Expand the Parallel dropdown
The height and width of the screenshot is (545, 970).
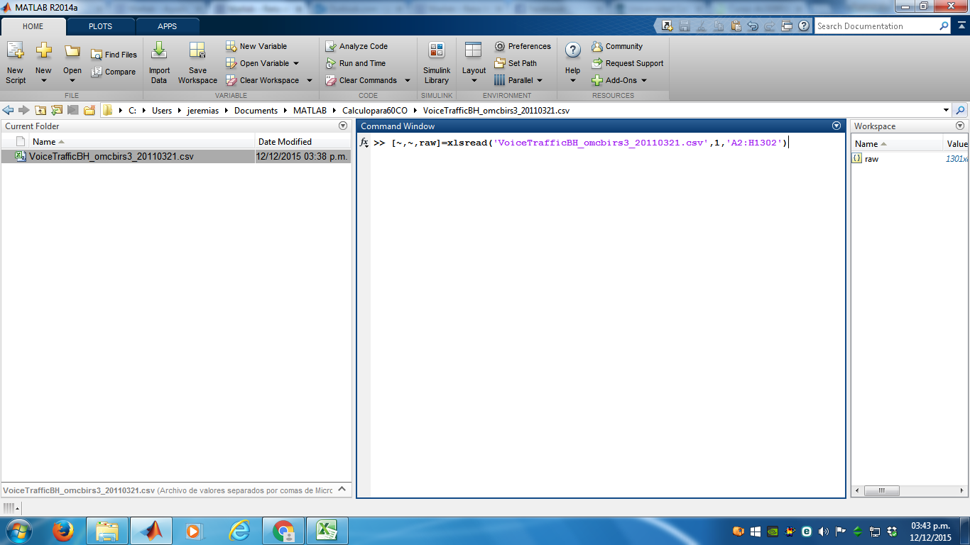click(x=540, y=80)
